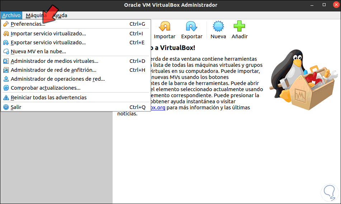Open the Archivo menu

(x=11, y=15)
